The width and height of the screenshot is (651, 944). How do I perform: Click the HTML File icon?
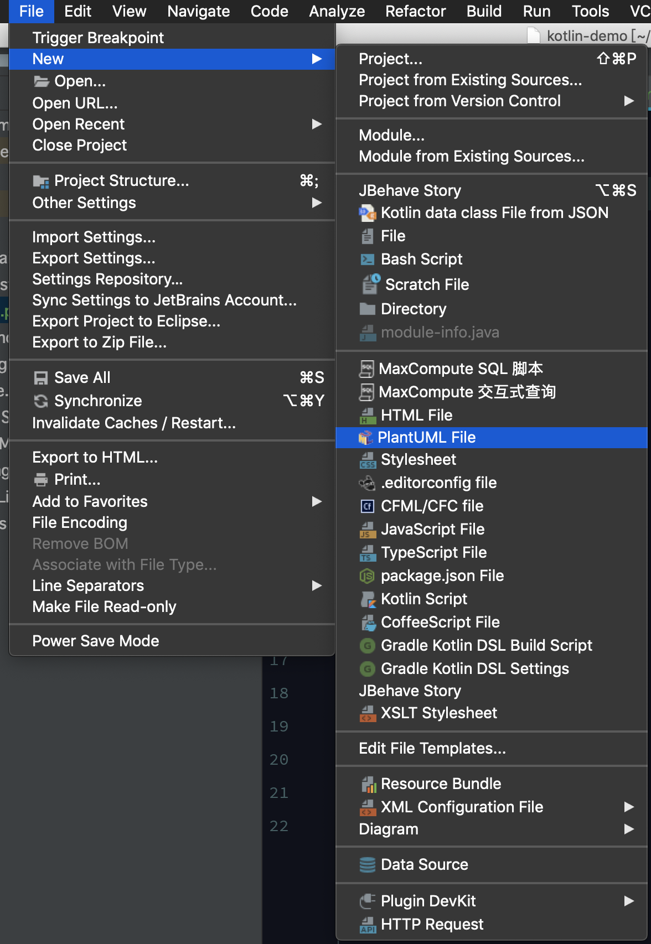pyautogui.click(x=368, y=416)
